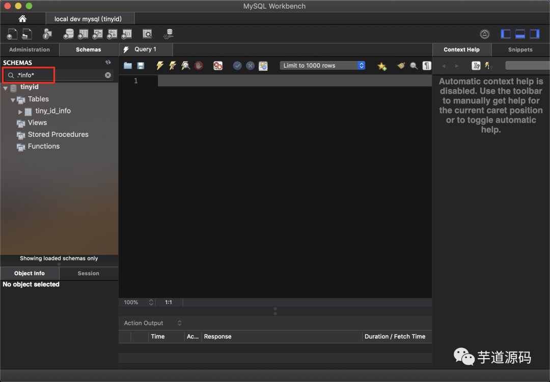Toggle the bottom output panel
The height and width of the screenshot is (382, 550).
tap(520, 34)
